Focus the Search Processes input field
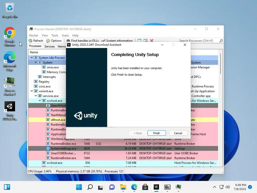The image size is (257, 193). click(199, 40)
